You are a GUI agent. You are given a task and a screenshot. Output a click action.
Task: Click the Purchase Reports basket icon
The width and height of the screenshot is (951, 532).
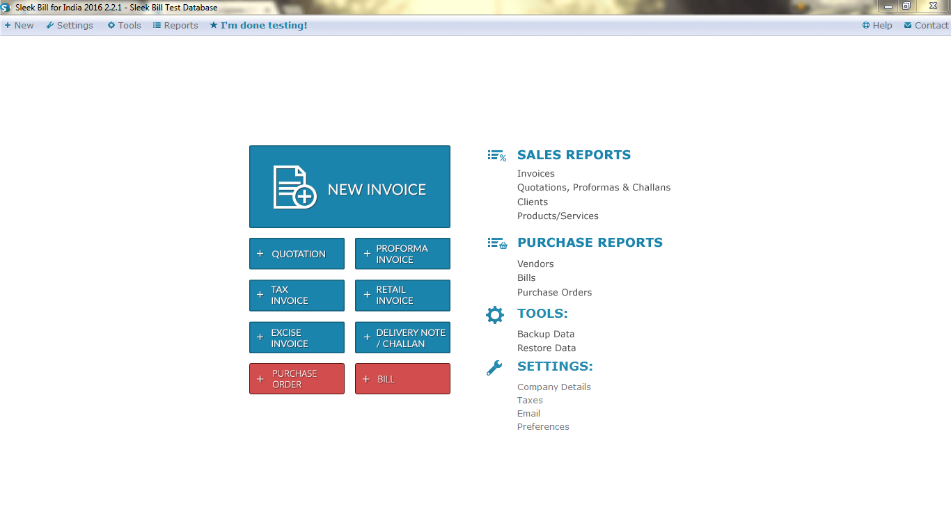(x=497, y=243)
